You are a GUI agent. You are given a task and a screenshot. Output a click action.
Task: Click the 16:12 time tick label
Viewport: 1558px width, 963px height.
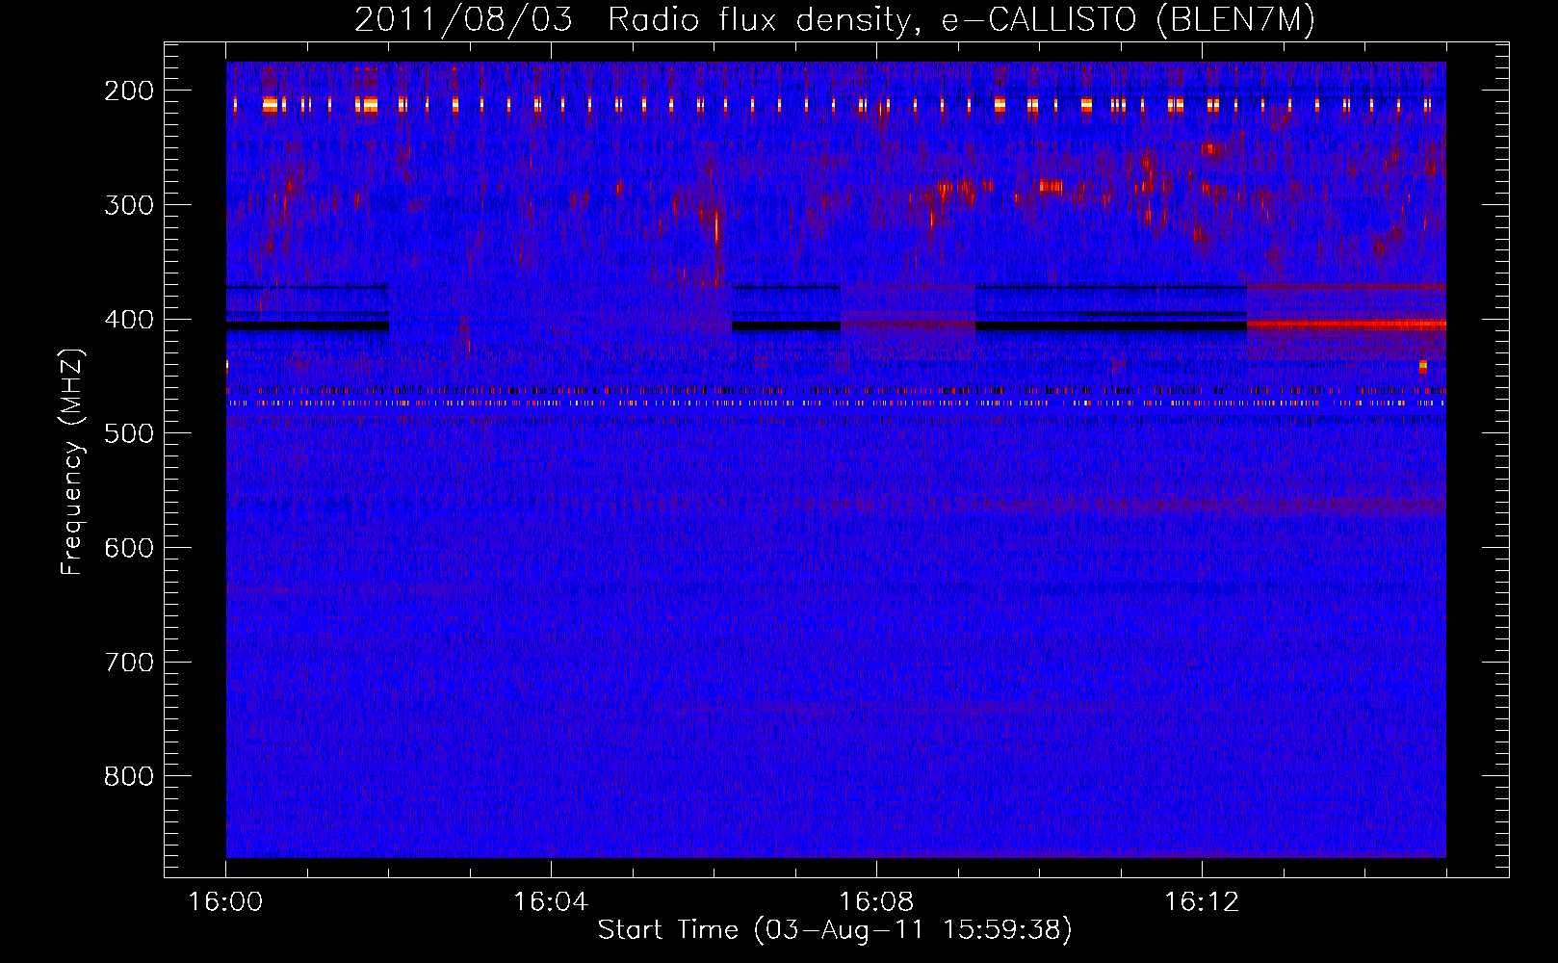(1202, 902)
